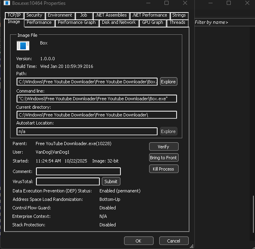This screenshot has width=255, height=249.
Task: Click the started time '11:24:54 AM'
Action: coord(48,161)
